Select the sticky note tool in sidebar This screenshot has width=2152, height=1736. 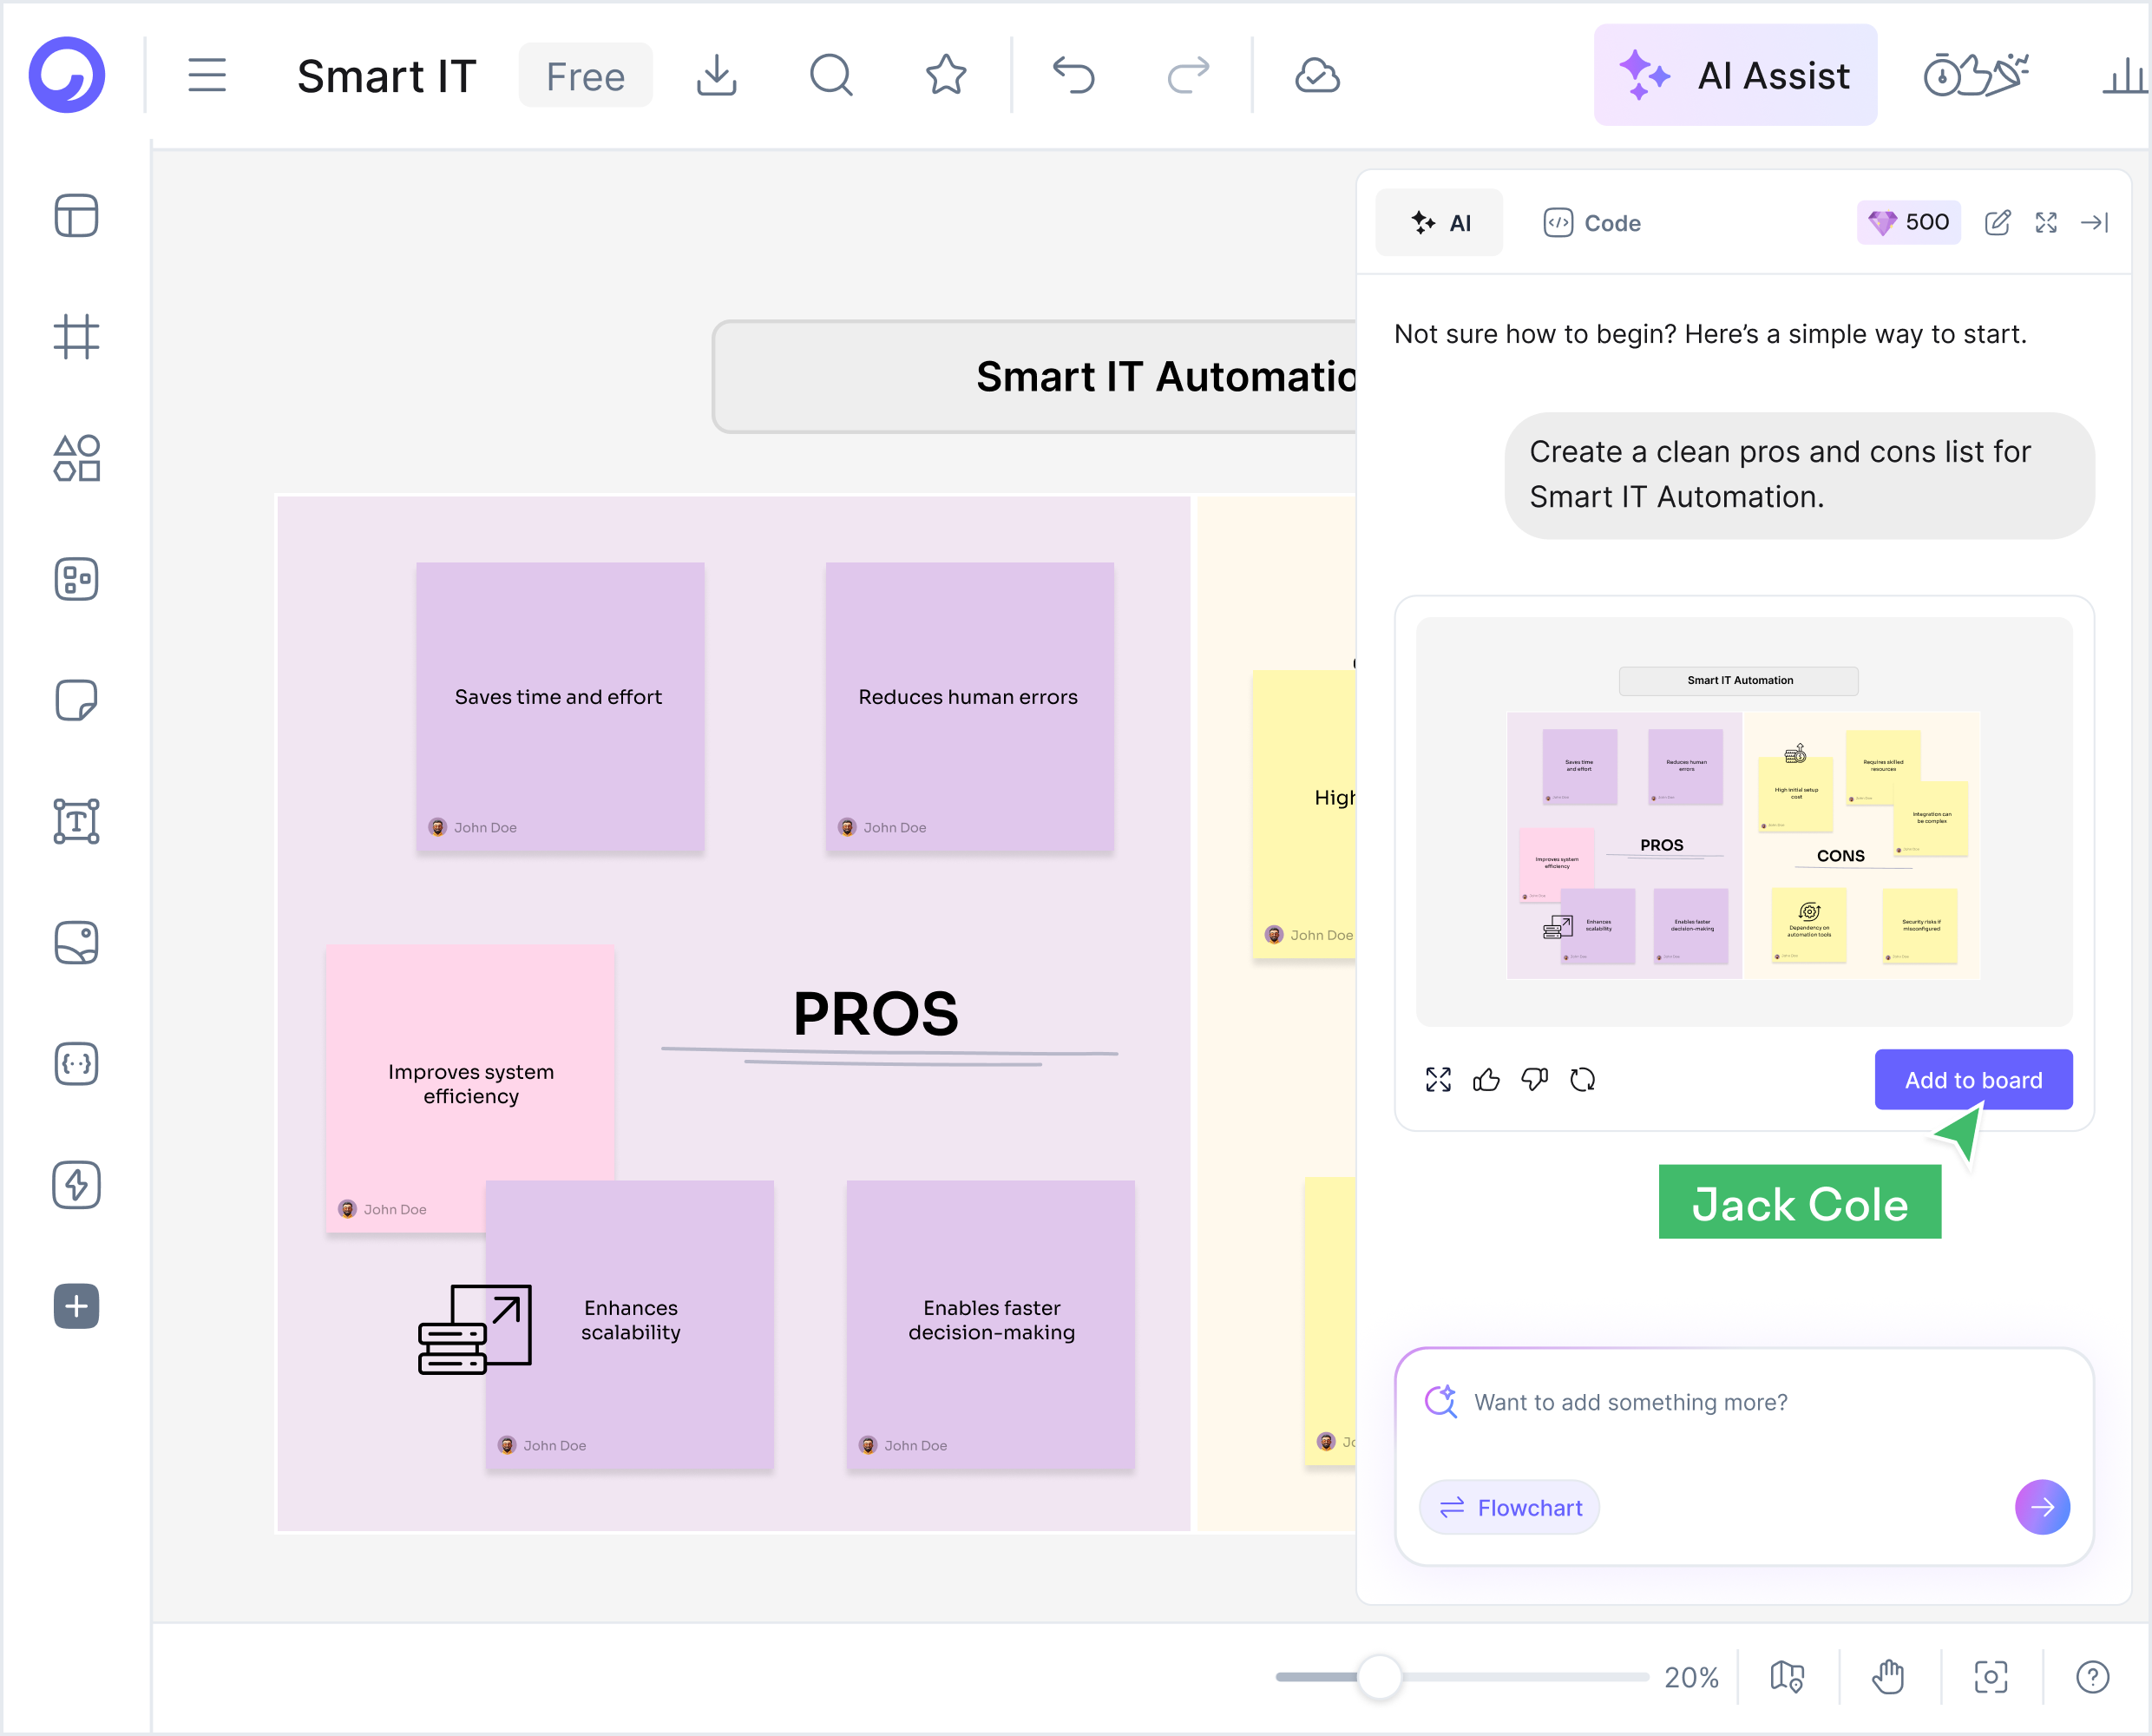point(76,700)
